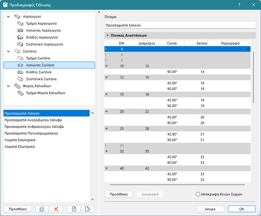The image size is (261, 216).
Task: Collapse the Σωλήνες tree group
Action: click(9, 51)
